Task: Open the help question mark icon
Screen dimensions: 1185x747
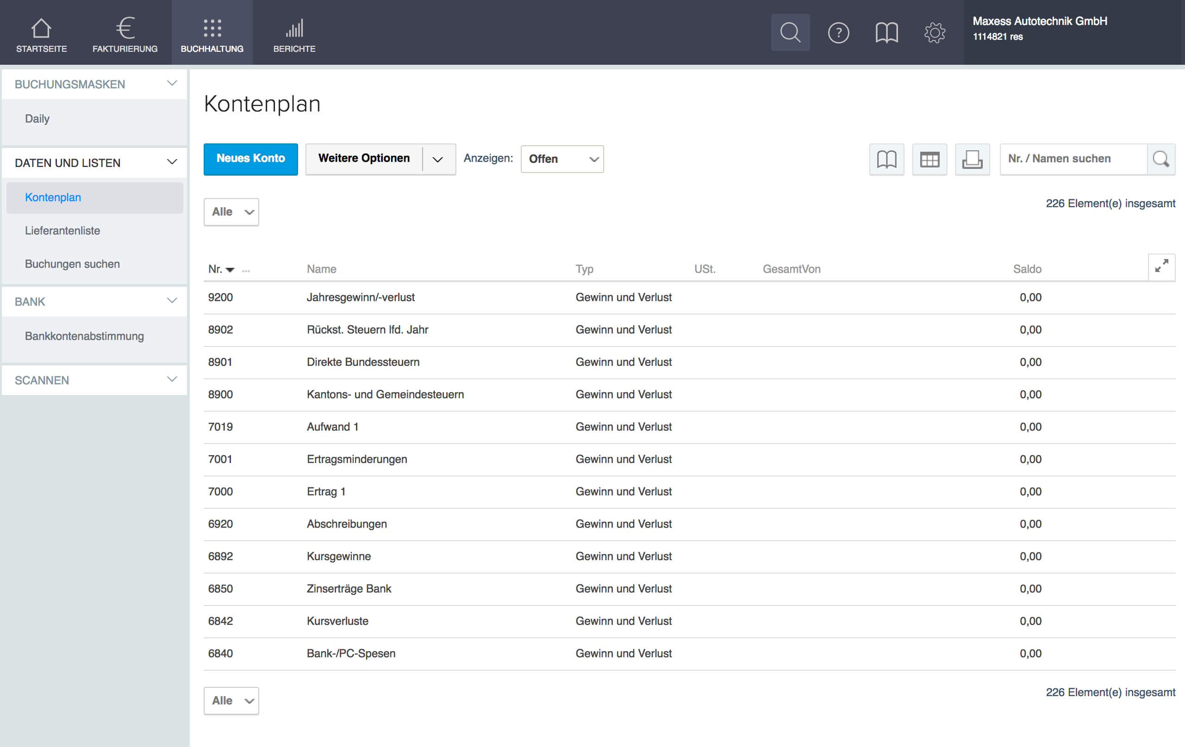Action: 838,33
